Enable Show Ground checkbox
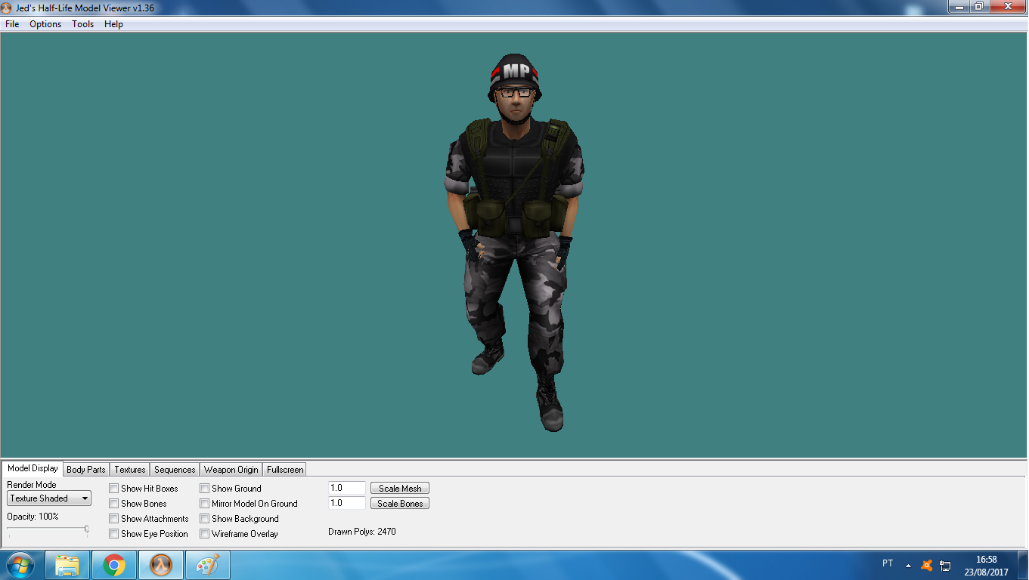 [x=205, y=489]
